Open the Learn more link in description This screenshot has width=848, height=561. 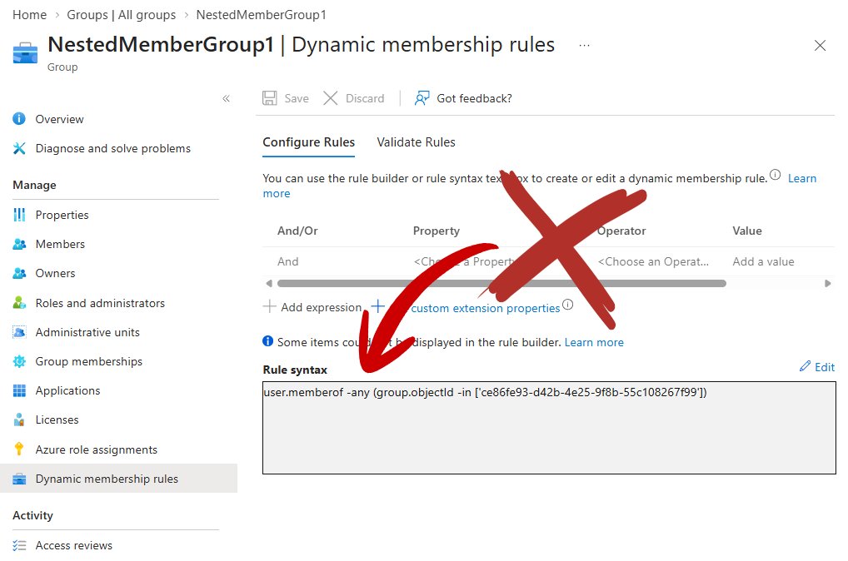tap(802, 178)
